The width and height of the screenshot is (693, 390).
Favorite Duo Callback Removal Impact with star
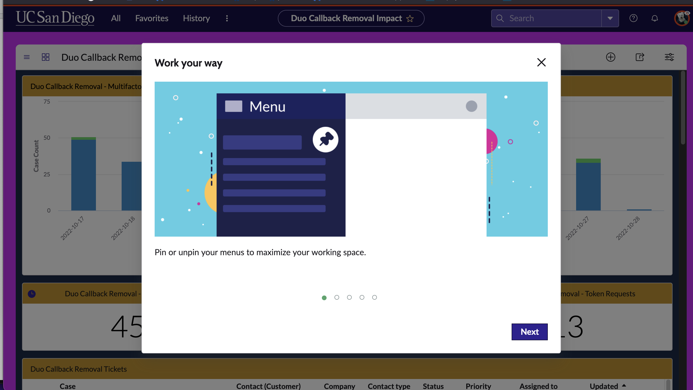coord(410,19)
